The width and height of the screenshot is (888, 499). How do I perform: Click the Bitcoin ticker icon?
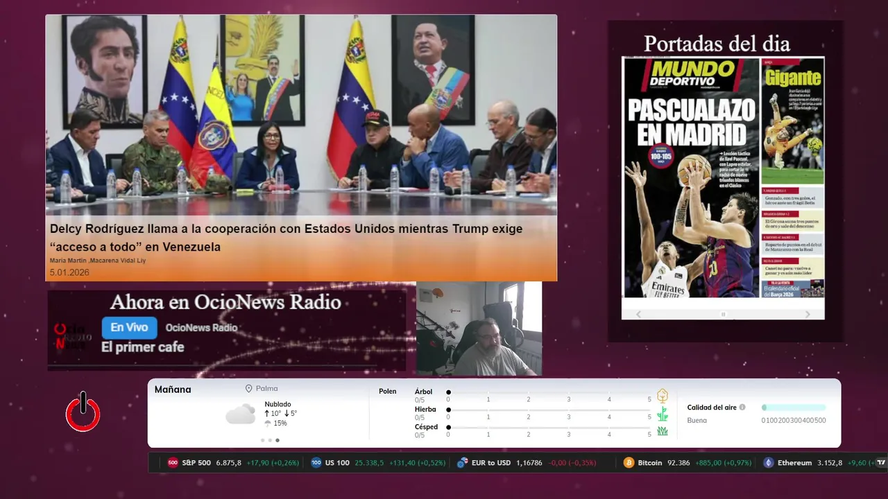coord(629,462)
